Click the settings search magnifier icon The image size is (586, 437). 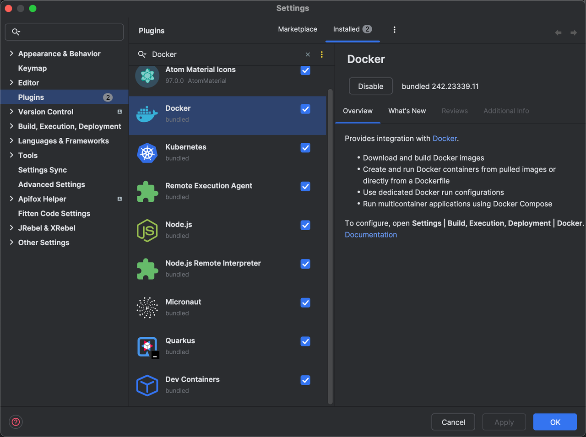point(16,32)
